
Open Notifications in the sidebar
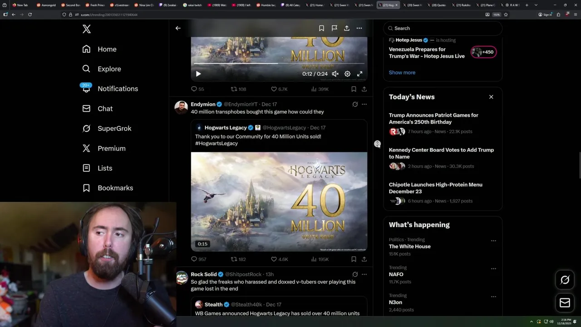110,89
